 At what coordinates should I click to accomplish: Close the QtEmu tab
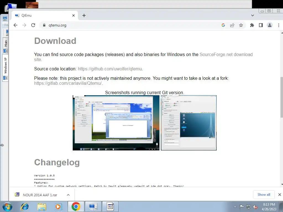tap(74, 15)
